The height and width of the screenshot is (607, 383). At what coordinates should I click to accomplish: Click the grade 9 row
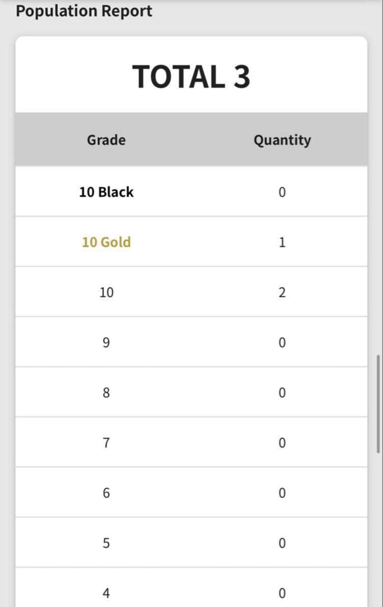click(106, 342)
